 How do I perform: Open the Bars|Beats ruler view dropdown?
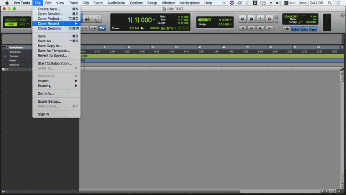pyautogui.click(x=8, y=47)
